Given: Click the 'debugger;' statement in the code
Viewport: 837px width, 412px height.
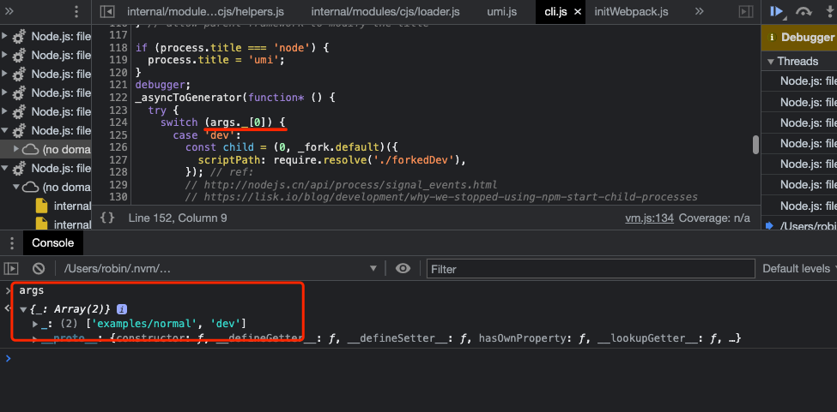Looking at the screenshot, I should [x=163, y=85].
